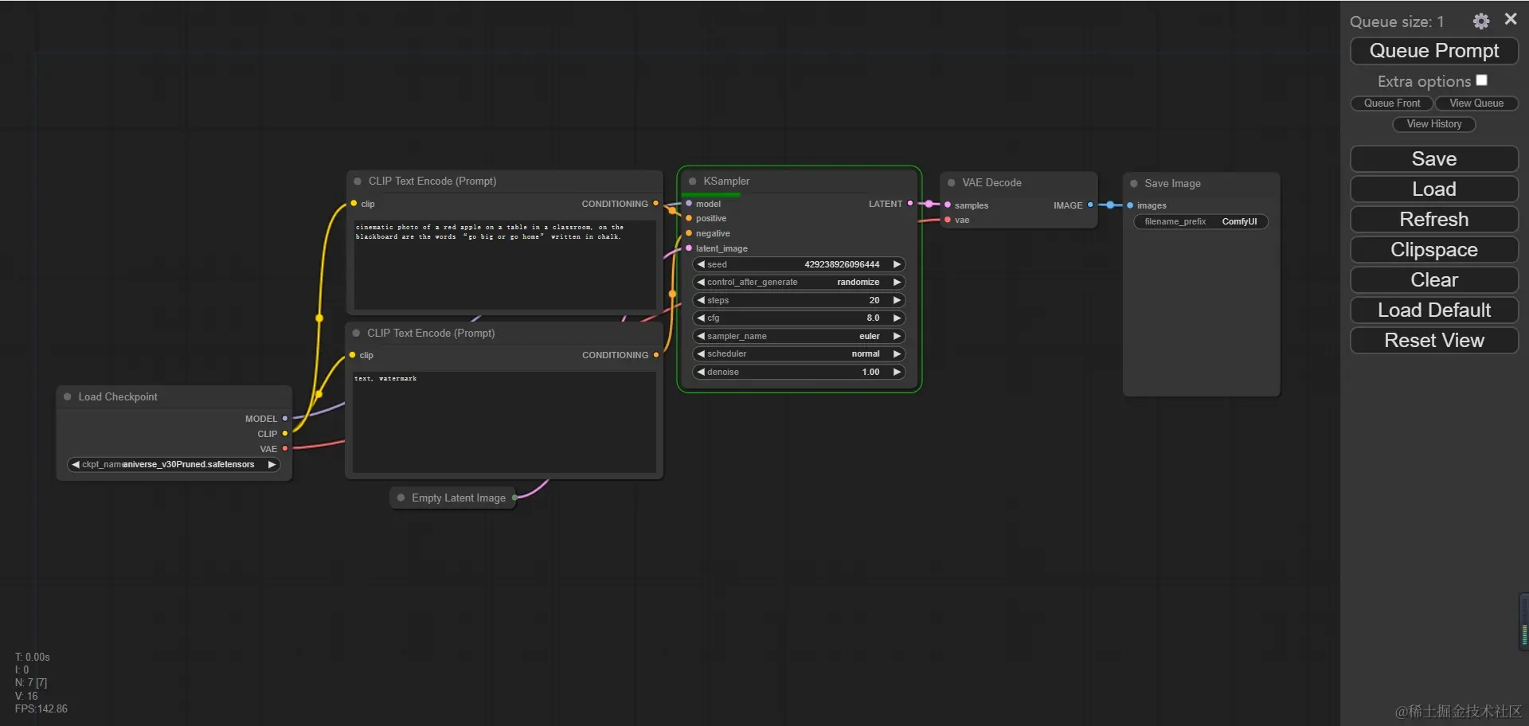
Task: Open control_after_generate randomize dropdown
Action: click(799, 283)
